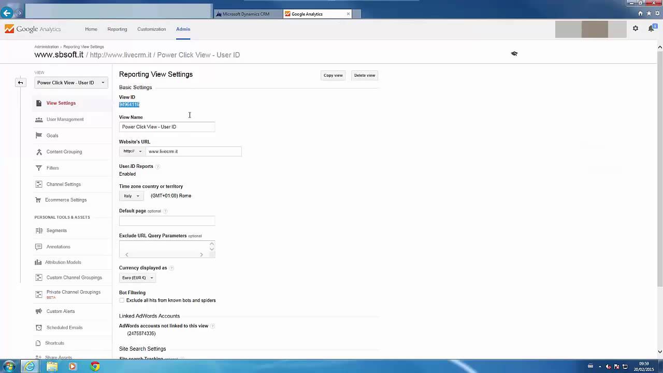Click the browser Favorites star icon
The width and height of the screenshot is (663, 373).
click(648, 13)
